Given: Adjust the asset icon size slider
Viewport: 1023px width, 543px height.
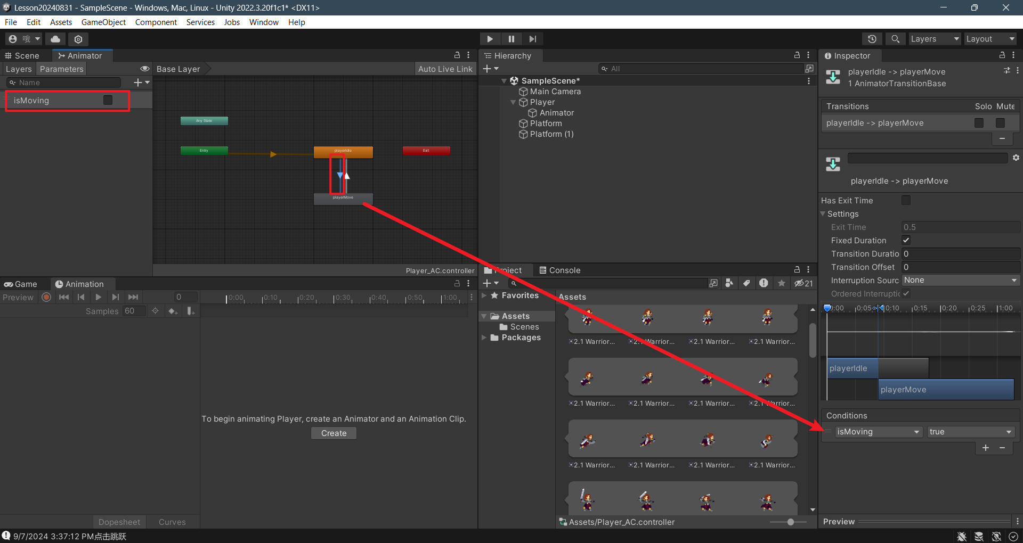Looking at the screenshot, I should (790, 522).
